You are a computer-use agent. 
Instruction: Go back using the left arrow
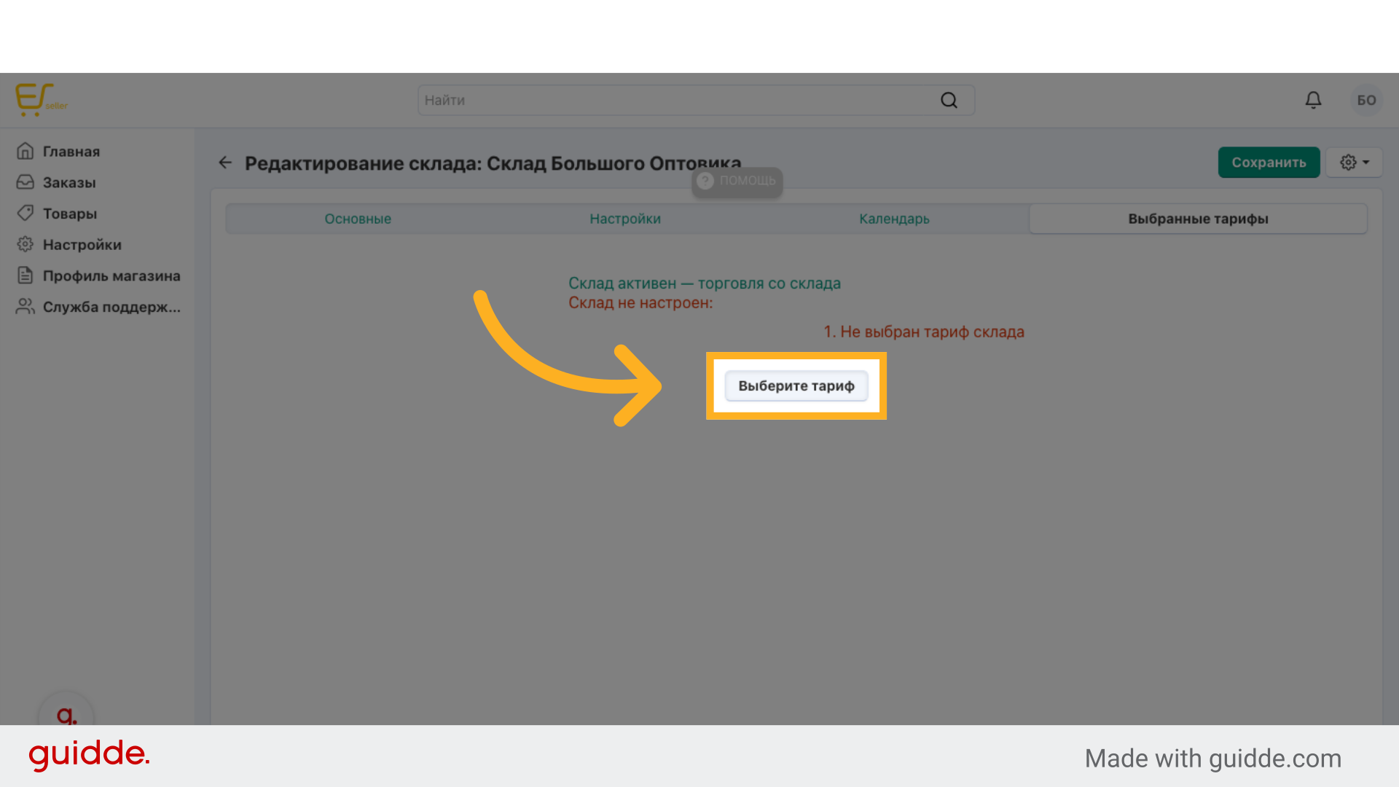[x=225, y=163]
